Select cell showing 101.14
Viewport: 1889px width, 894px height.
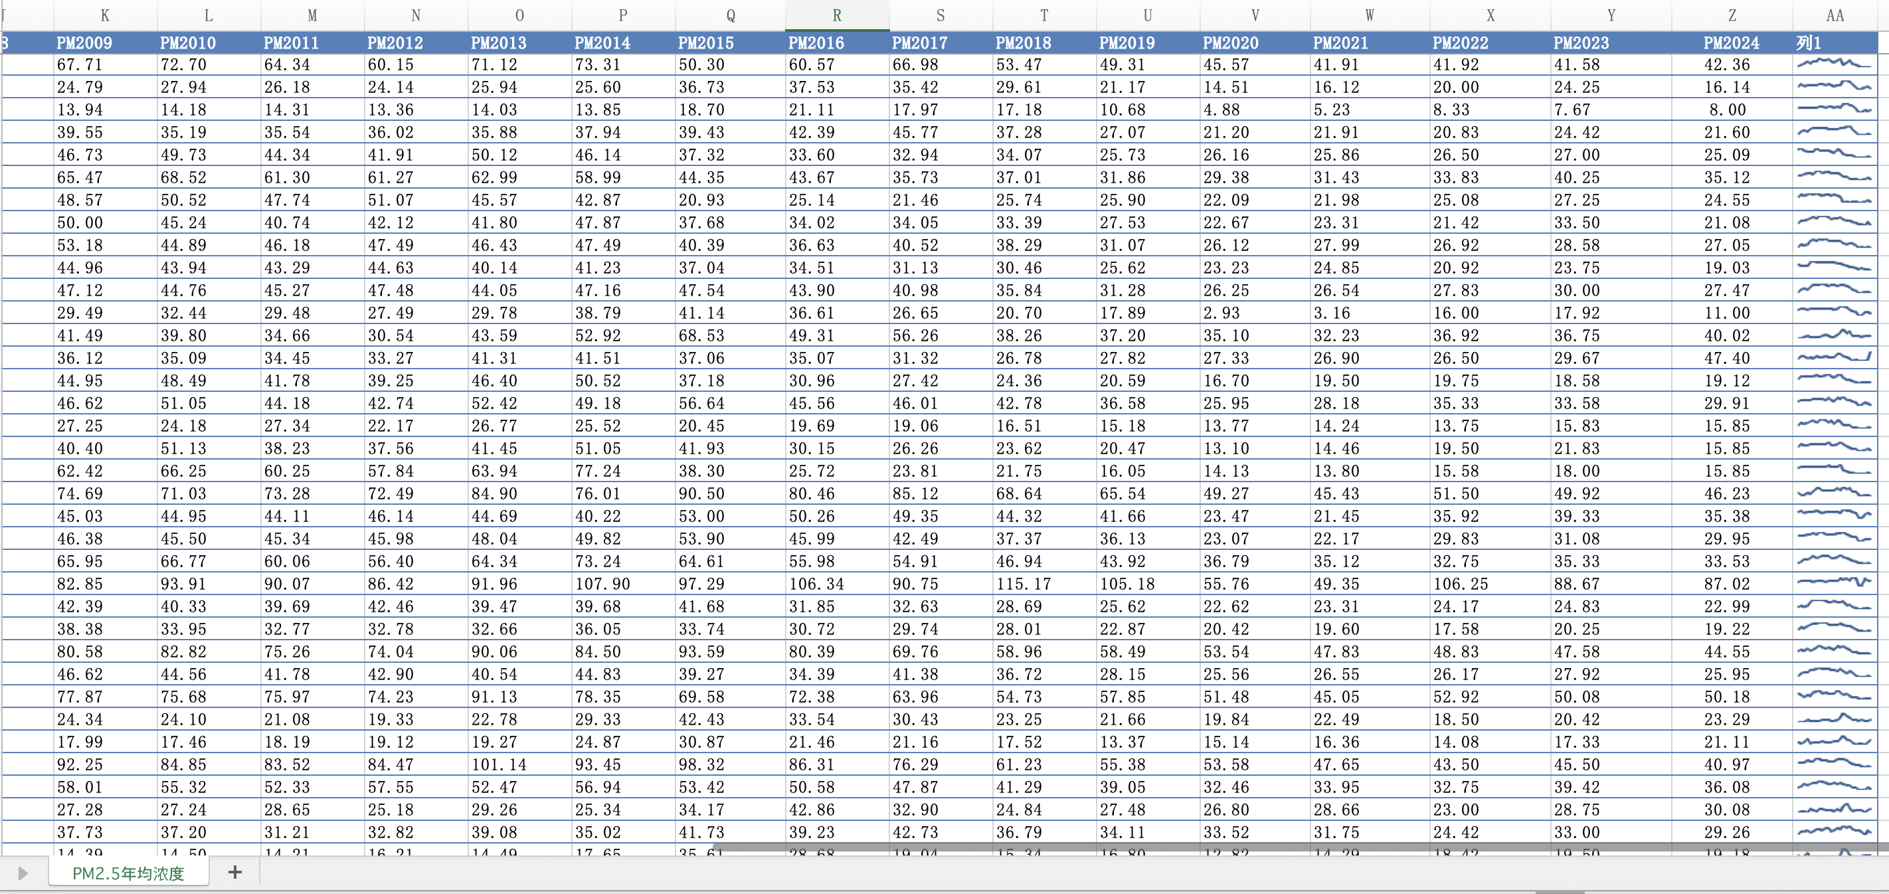coord(499,764)
